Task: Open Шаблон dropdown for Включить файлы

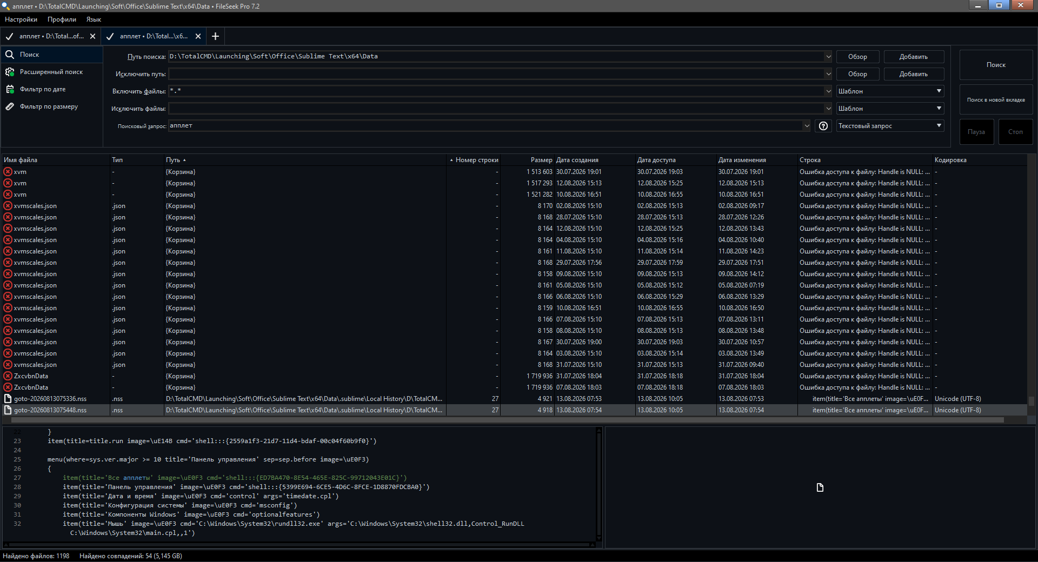Action: pyautogui.click(x=890, y=91)
